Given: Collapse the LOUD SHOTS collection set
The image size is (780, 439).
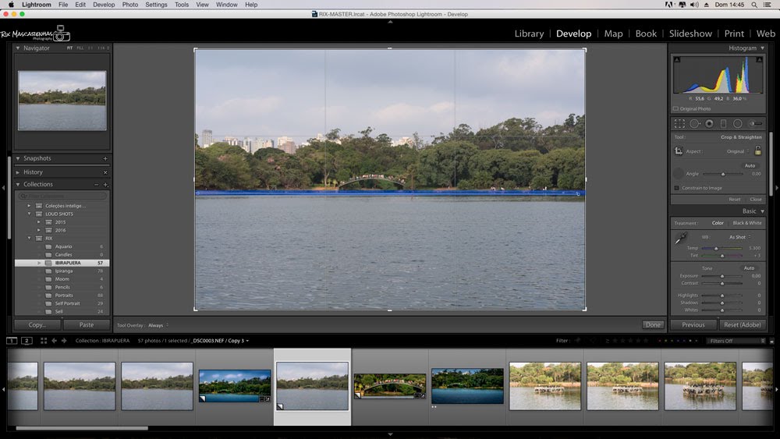Looking at the screenshot, I should (x=29, y=214).
